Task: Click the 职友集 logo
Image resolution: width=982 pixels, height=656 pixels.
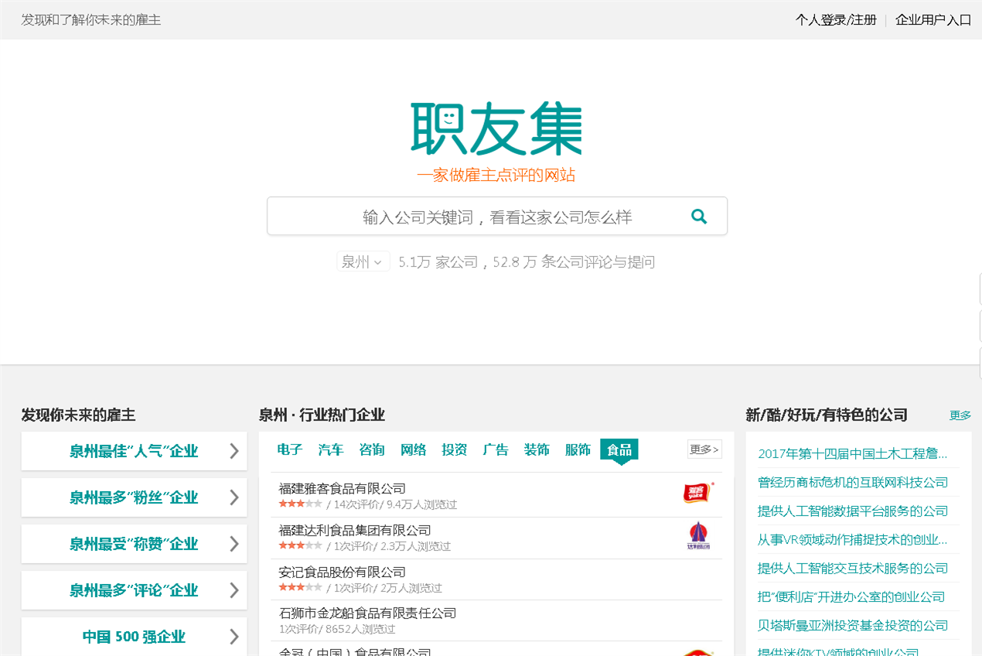Action: (496, 129)
